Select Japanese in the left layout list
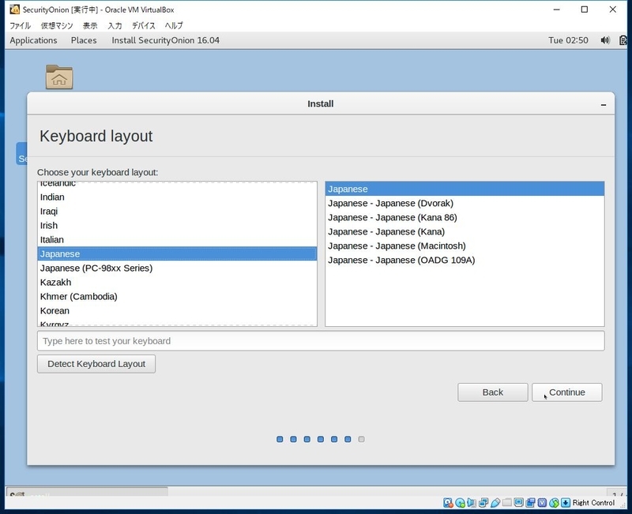Viewport: 632px width, 514px height. coord(177,253)
